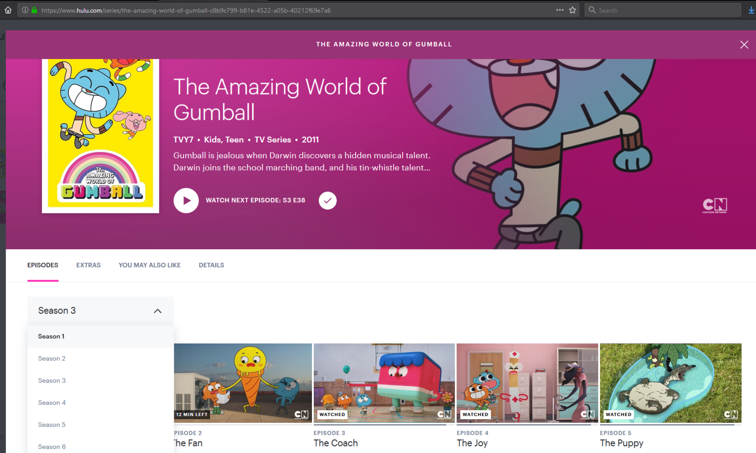Open the page actions three-dot menu
756x453 pixels.
(559, 10)
